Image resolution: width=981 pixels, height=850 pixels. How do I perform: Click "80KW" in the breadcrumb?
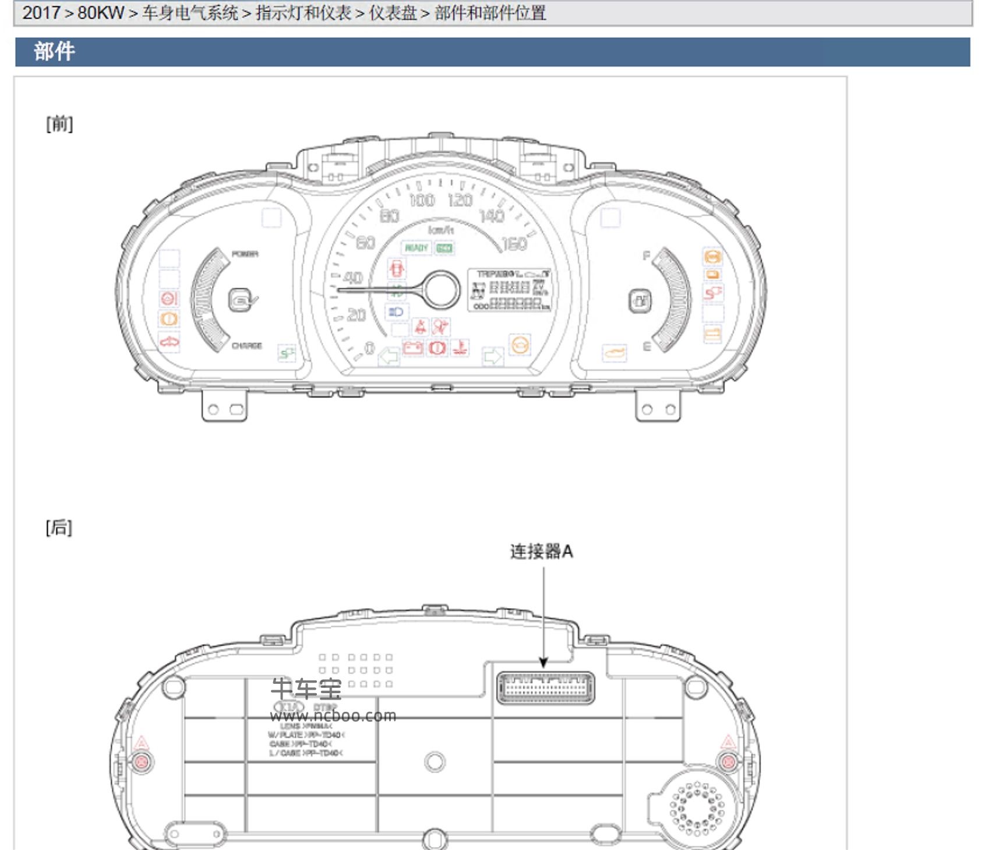(101, 13)
